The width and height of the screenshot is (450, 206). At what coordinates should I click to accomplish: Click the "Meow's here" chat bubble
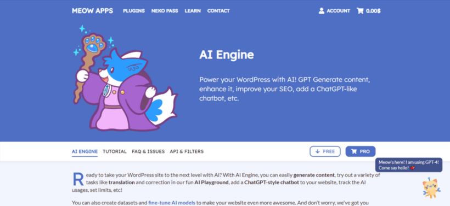pos(409,165)
